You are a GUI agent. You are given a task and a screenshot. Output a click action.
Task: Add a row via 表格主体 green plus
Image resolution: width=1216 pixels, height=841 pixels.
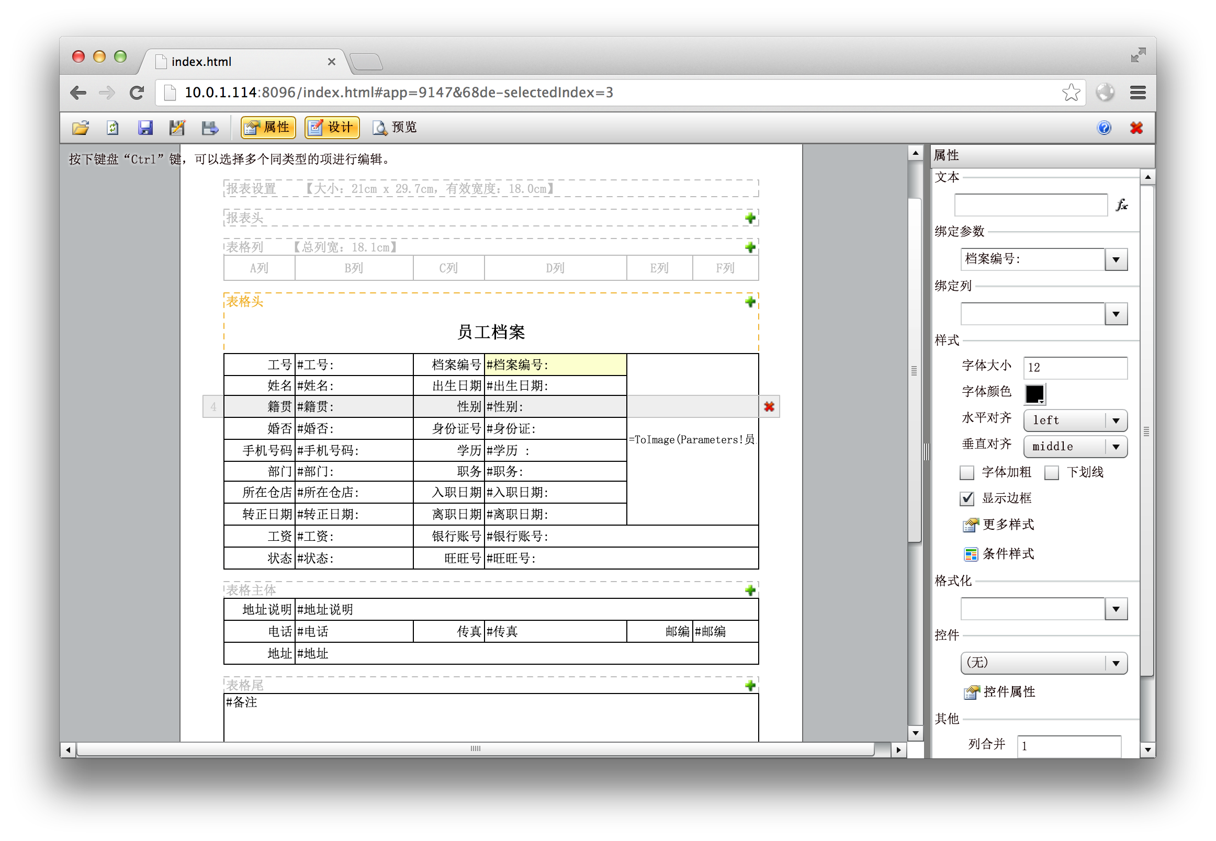pos(750,590)
